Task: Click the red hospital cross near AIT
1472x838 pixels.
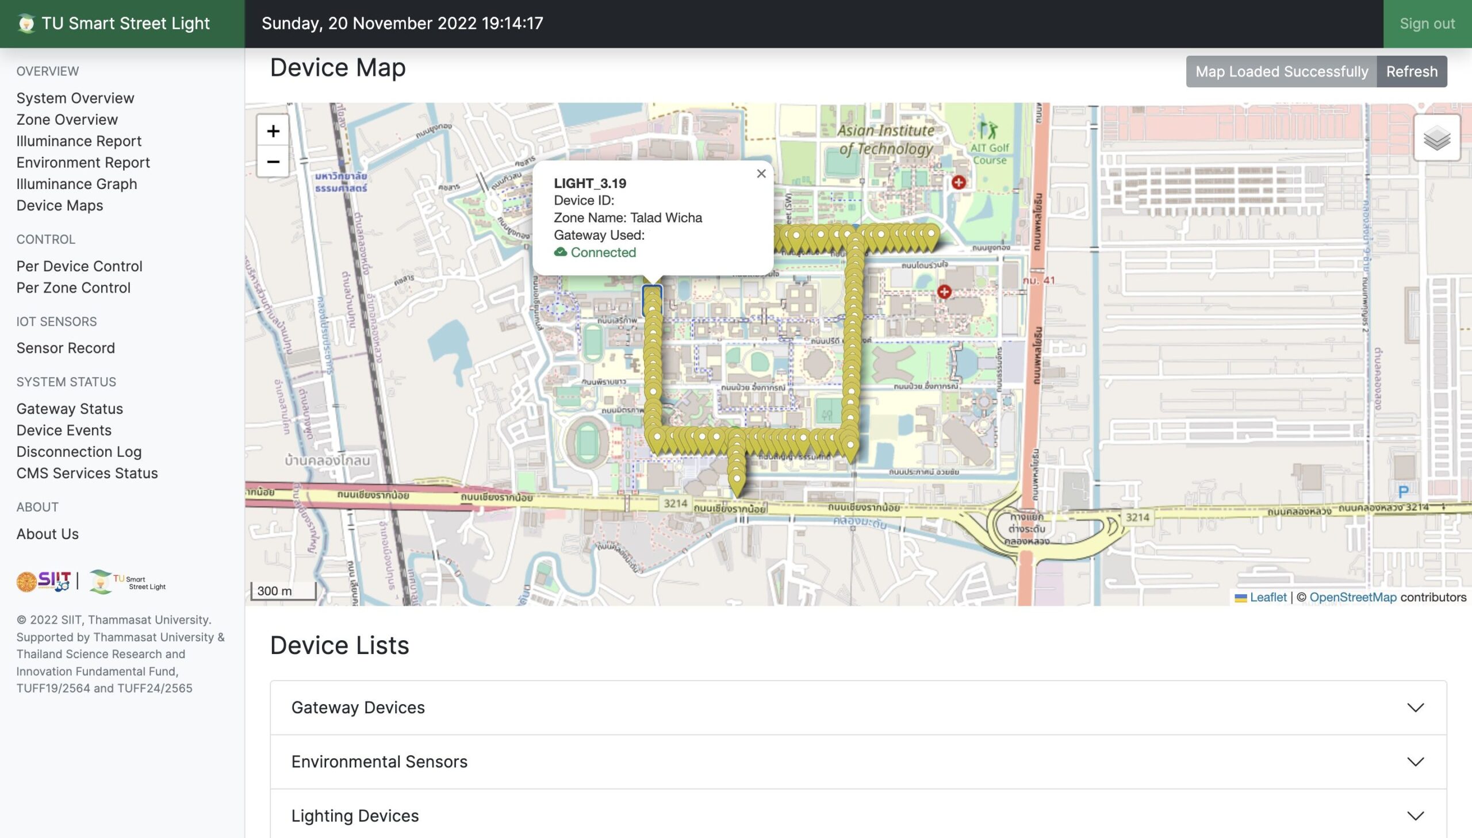Action: click(958, 183)
